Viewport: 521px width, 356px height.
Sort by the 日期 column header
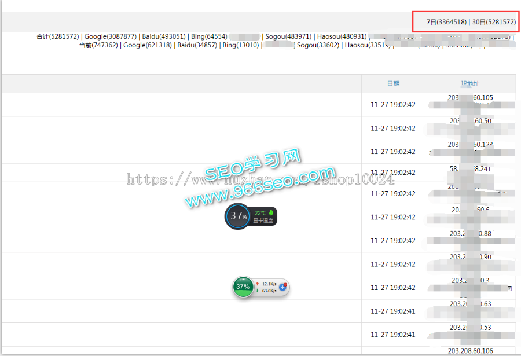(394, 83)
